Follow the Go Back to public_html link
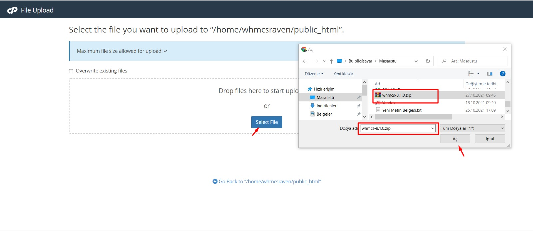Viewport: 533px width, 232px height. (x=269, y=182)
